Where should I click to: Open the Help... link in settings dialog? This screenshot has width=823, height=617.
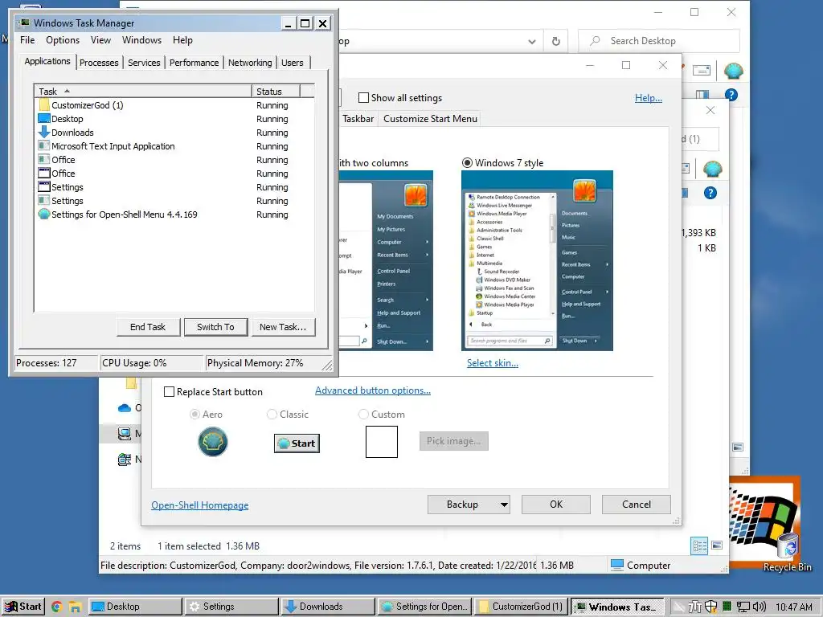click(649, 97)
